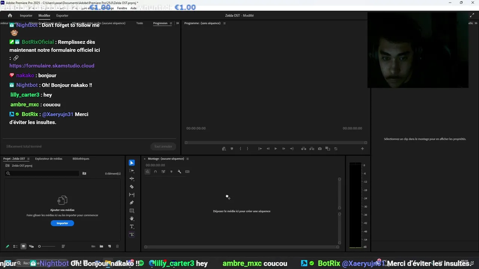Screen dimensions: 479x269
Task: Close the Montage panel tab
Action: click(x=145, y=159)
